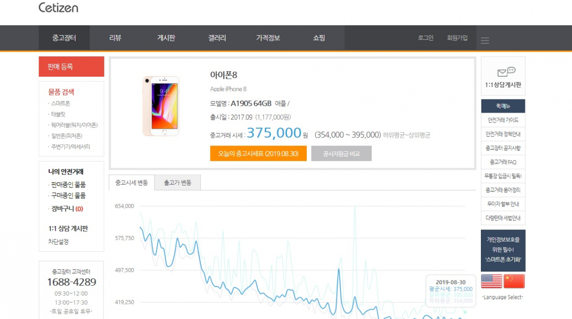Open the 중고장터 menu
The image size is (572, 319).
pyautogui.click(x=64, y=38)
